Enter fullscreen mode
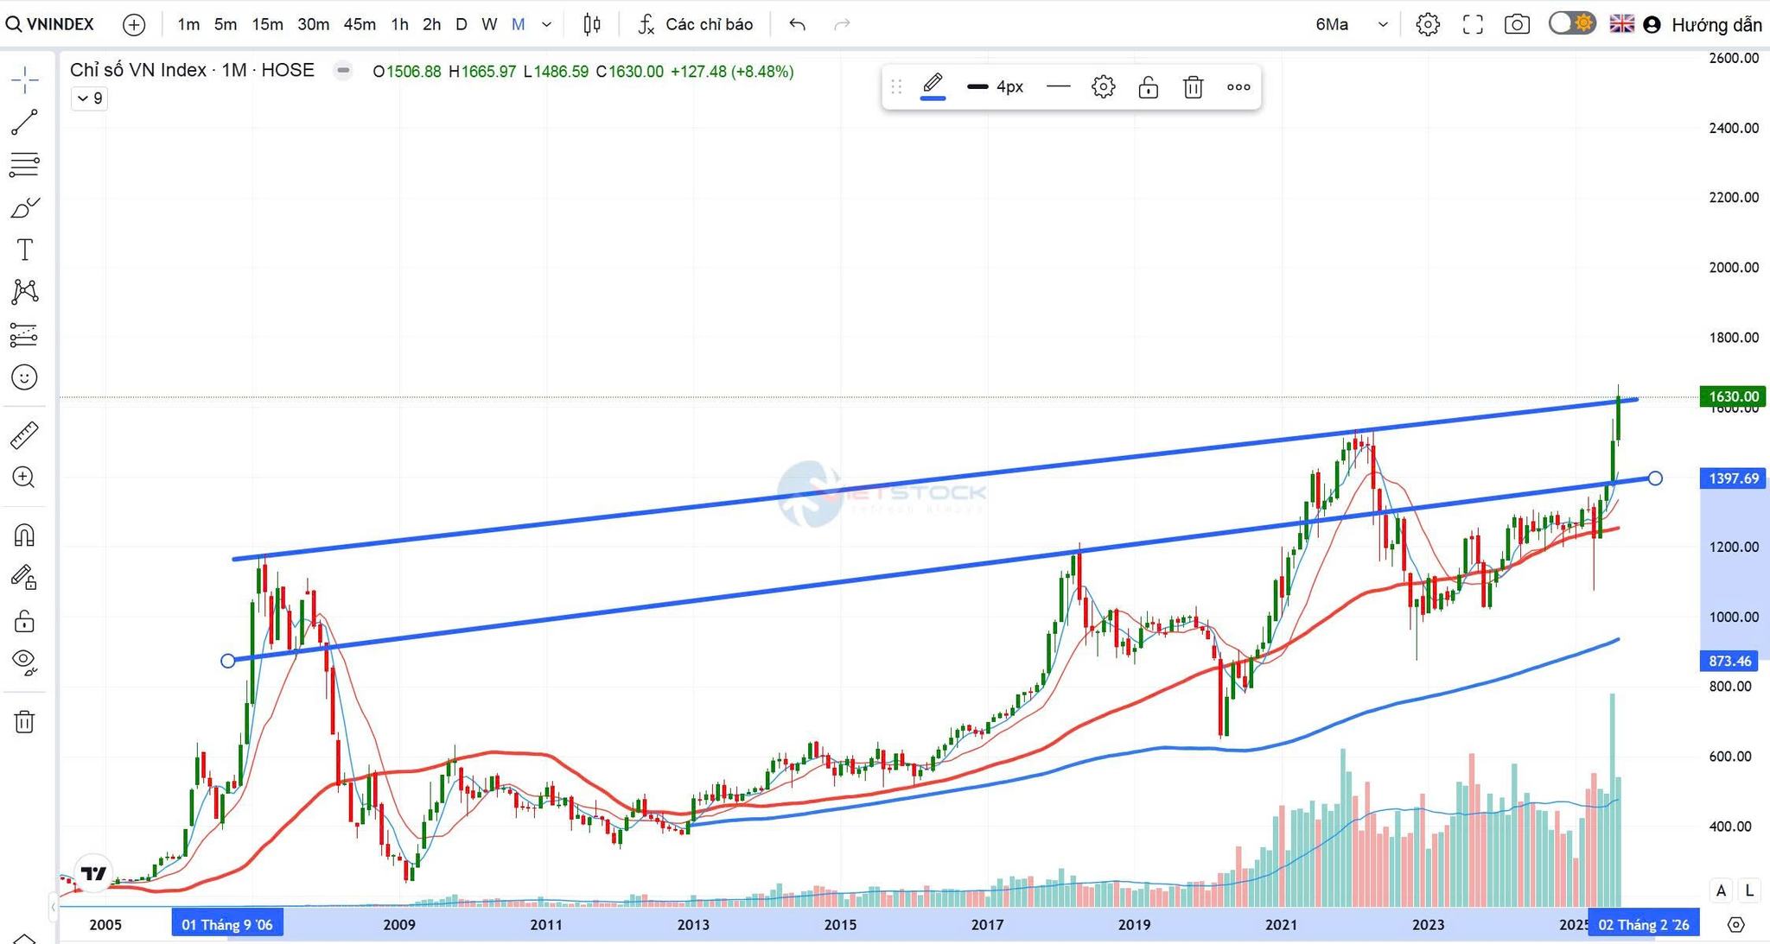1770x944 pixels. point(1473,24)
